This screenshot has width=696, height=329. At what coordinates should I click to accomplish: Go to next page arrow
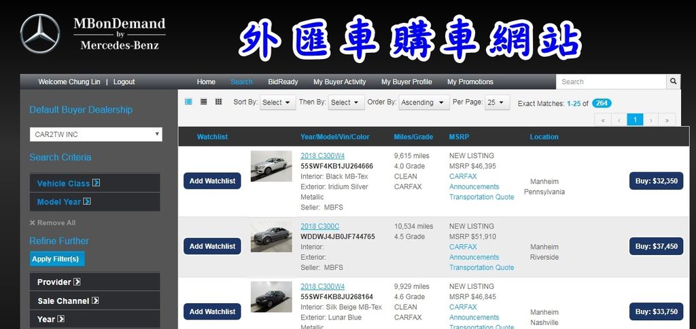(x=651, y=120)
